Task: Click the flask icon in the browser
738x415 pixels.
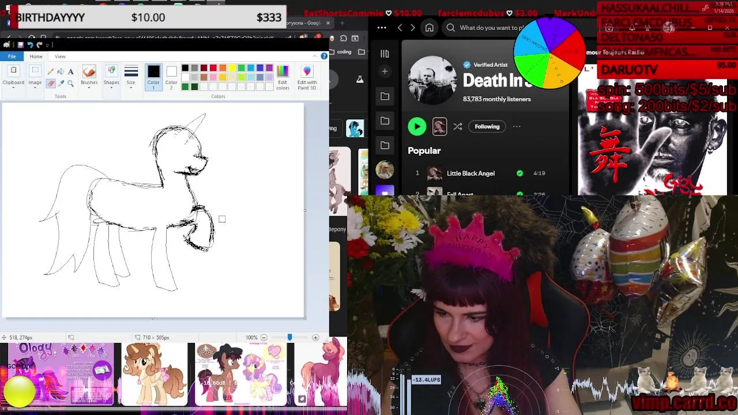Action: (x=360, y=79)
